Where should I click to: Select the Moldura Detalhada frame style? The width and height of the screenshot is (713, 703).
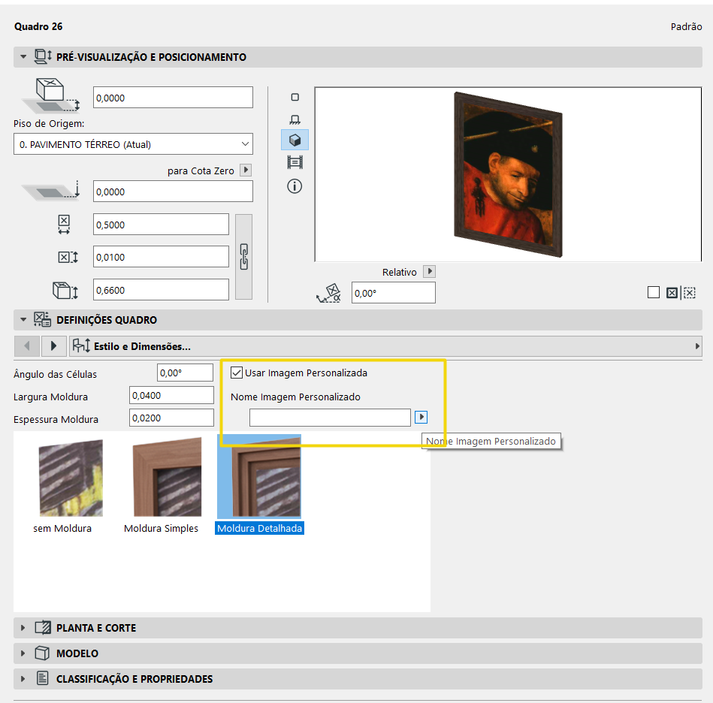click(259, 485)
